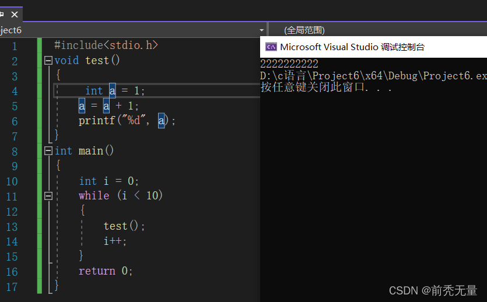Click the 按任意键关闭此窗口 console message

point(326,87)
